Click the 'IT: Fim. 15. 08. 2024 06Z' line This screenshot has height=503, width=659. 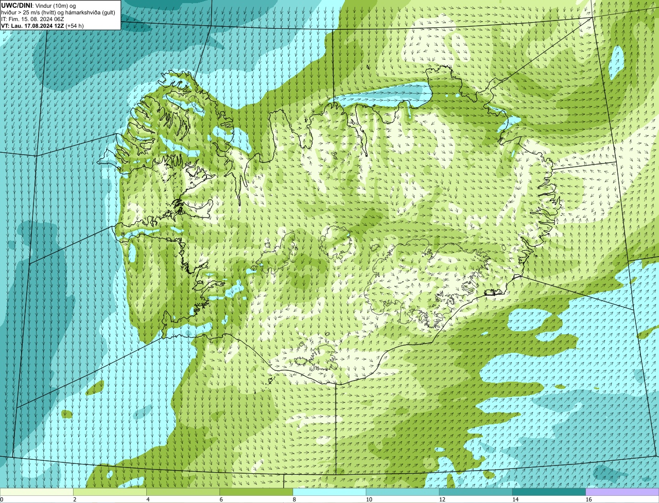coord(32,19)
